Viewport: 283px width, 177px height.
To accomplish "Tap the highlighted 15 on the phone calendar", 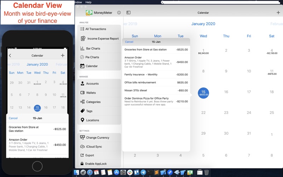I will [37, 108].
